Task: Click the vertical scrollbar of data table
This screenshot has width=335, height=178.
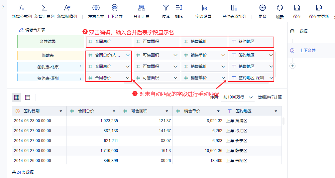Action: pos(283,121)
